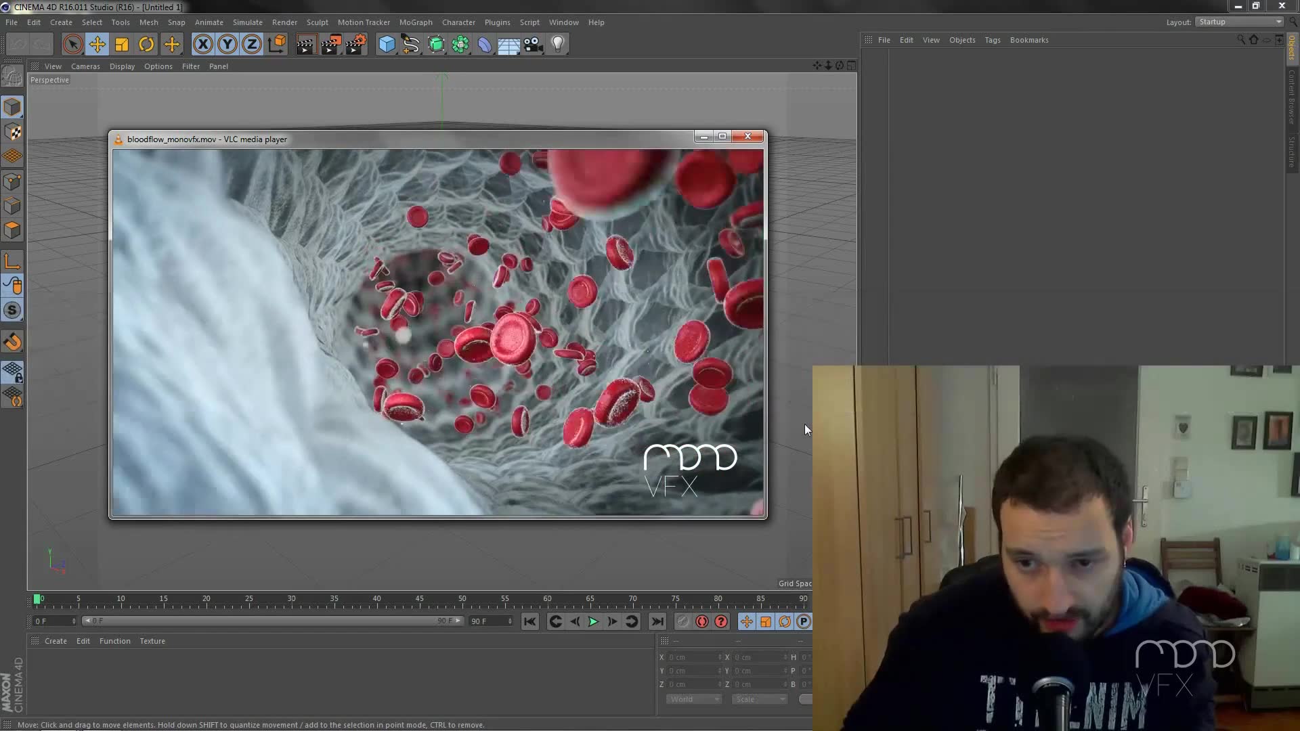Toggle the X axis lock
The width and height of the screenshot is (1300, 731).
coord(202,44)
